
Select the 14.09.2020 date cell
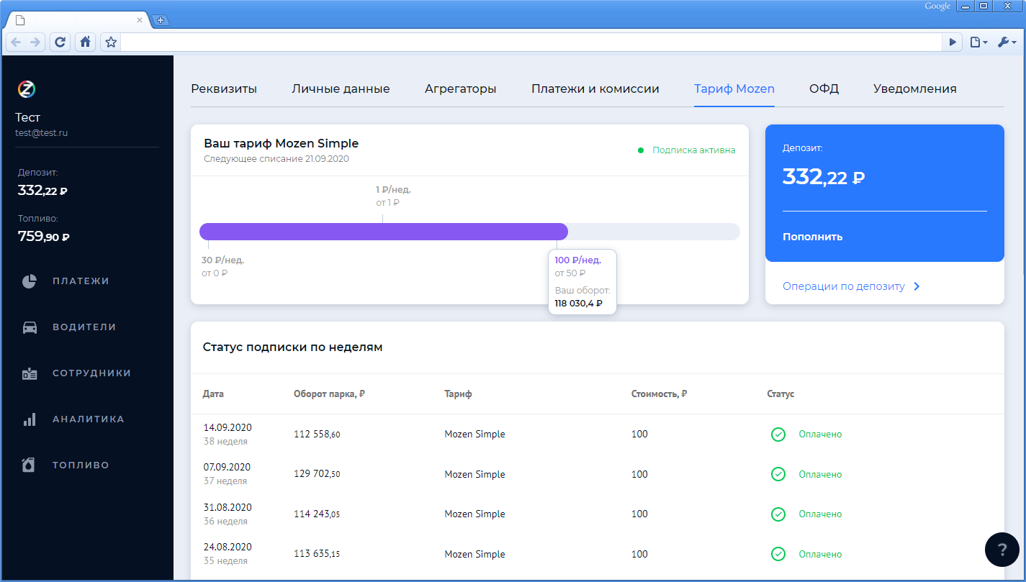[228, 435]
